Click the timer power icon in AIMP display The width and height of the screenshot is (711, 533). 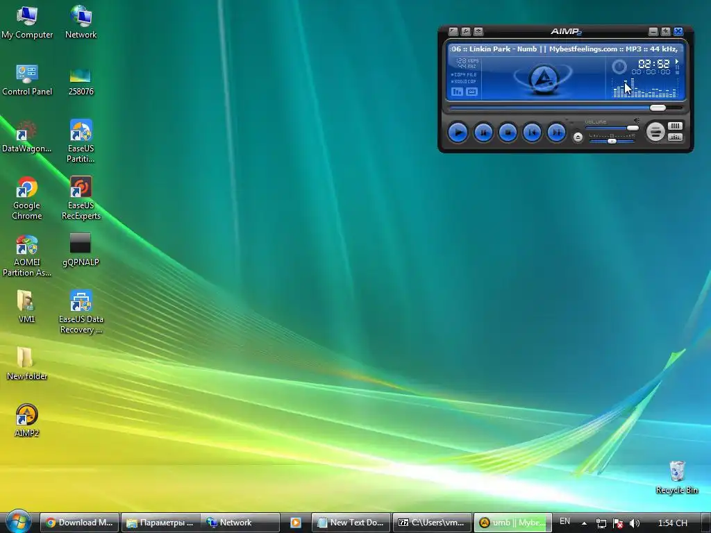point(619,67)
